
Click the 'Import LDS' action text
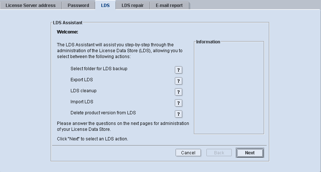82,102
